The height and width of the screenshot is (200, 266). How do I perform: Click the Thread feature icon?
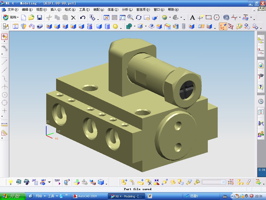click(184, 26)
